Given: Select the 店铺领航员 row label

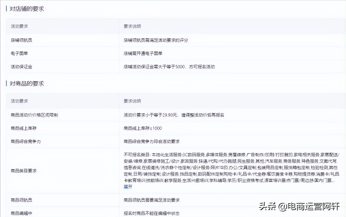Looking at the screenshot, I should point(21,40).
